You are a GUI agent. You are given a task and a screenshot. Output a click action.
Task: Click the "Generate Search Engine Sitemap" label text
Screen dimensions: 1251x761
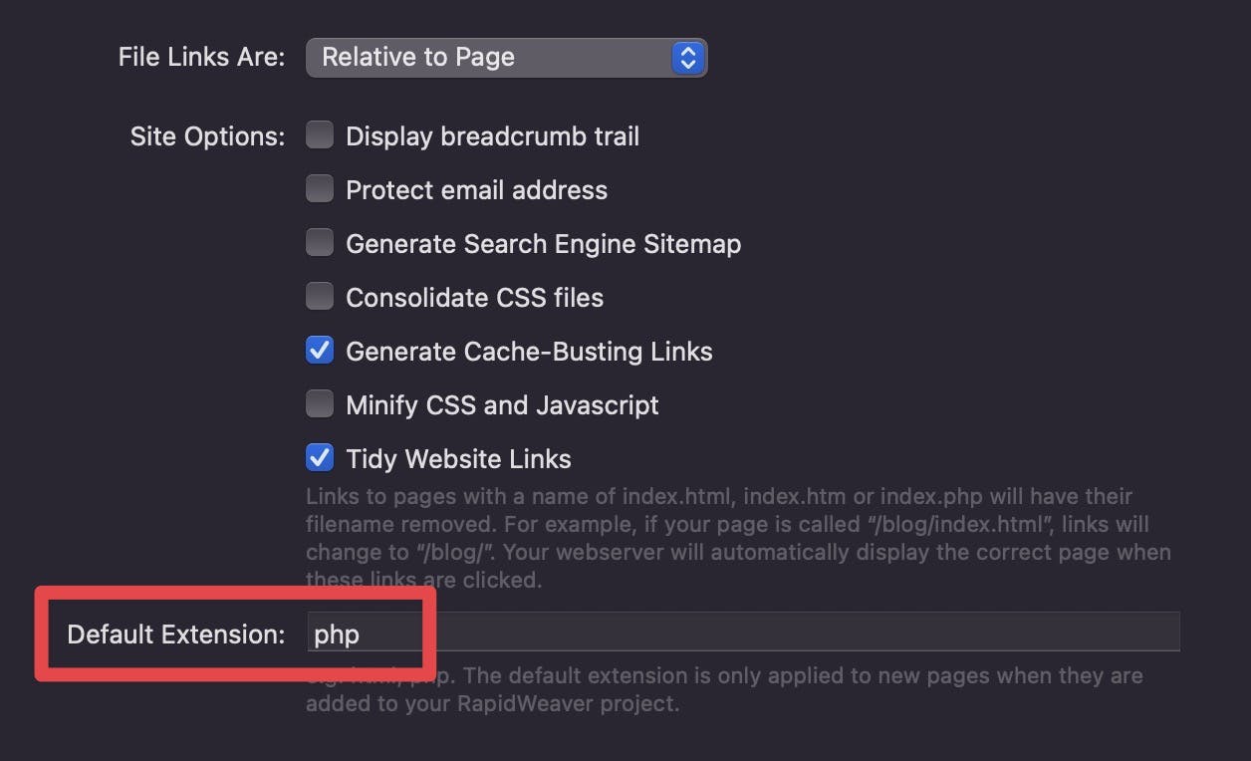543,244
